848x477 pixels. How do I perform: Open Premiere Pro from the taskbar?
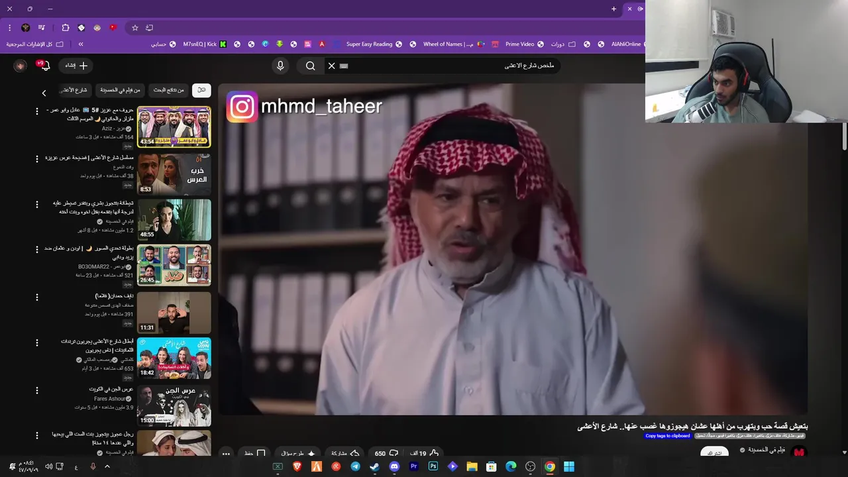click(413, 466)
